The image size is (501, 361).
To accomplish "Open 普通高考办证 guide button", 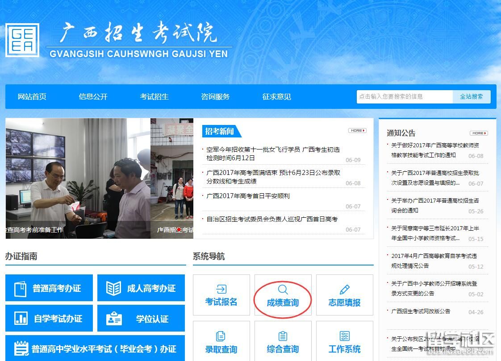I will (x=49, y=288).
